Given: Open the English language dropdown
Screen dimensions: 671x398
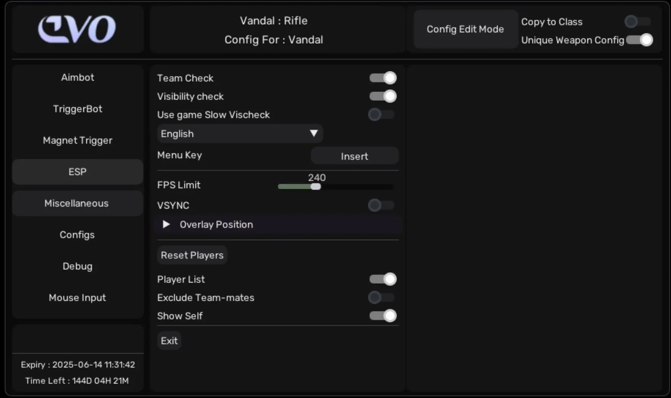Looking at the screenshot, I should [x=240, y=134].
